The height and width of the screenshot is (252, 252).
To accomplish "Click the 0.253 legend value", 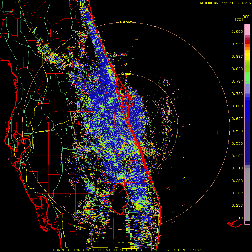I will tap(237, 206).
